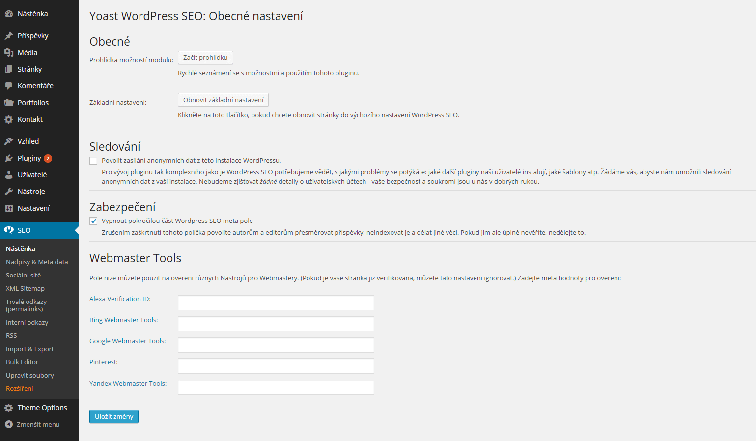
Task: Open the Nastavení menu item
Action: (39, 208)
